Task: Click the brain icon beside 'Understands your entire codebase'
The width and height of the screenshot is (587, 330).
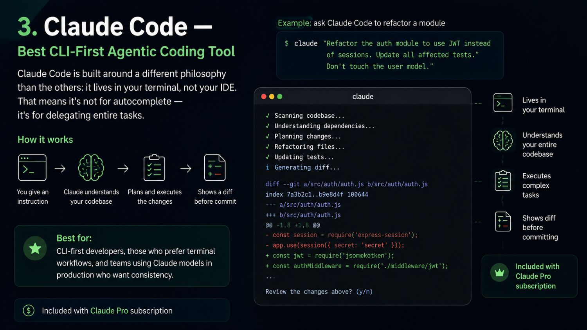Action: (x=503, y=141)
